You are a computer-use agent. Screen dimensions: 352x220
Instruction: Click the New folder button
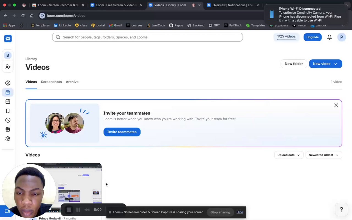click(294, 64)
